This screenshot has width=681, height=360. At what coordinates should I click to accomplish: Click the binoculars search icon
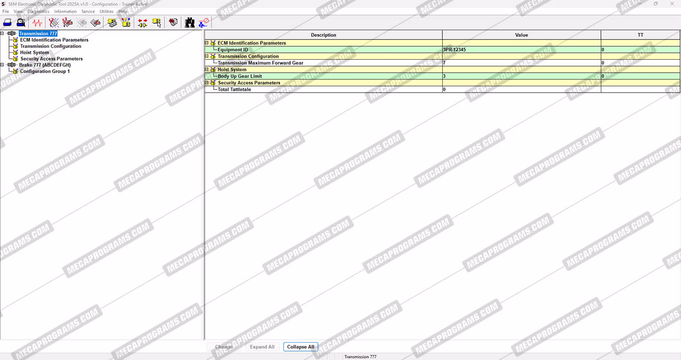pos(190,22)
